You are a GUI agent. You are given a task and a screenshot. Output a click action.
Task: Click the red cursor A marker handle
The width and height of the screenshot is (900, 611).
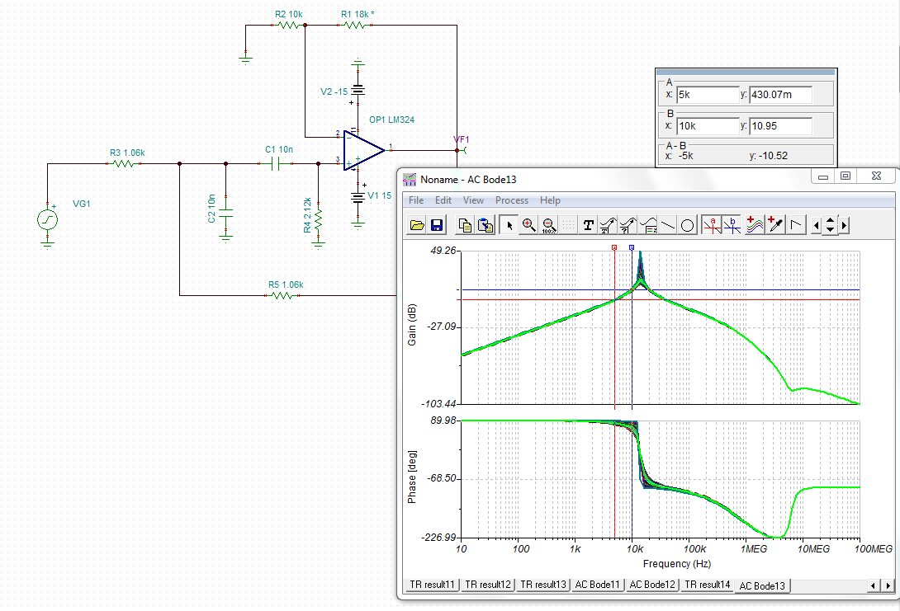click(614, 247)
